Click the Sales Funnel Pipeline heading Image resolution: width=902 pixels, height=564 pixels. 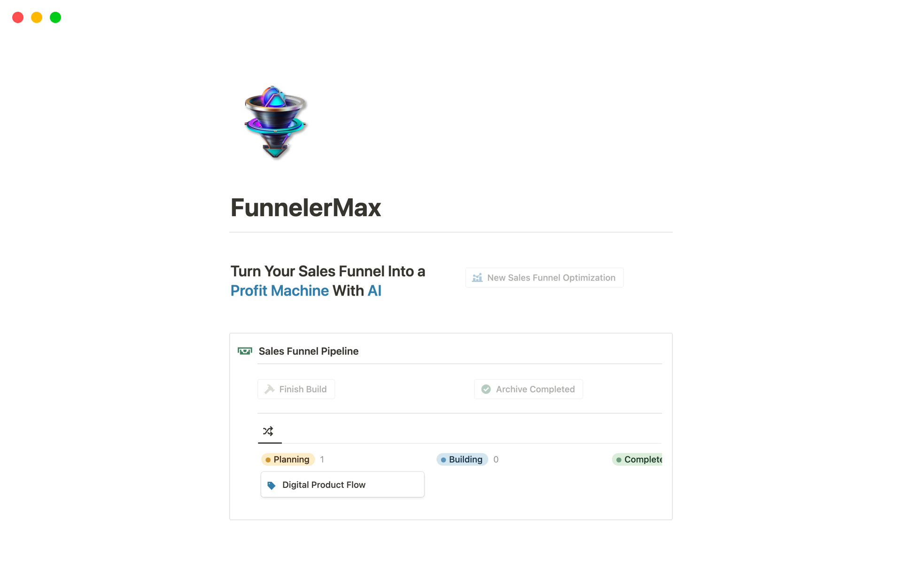pos(308,351)
